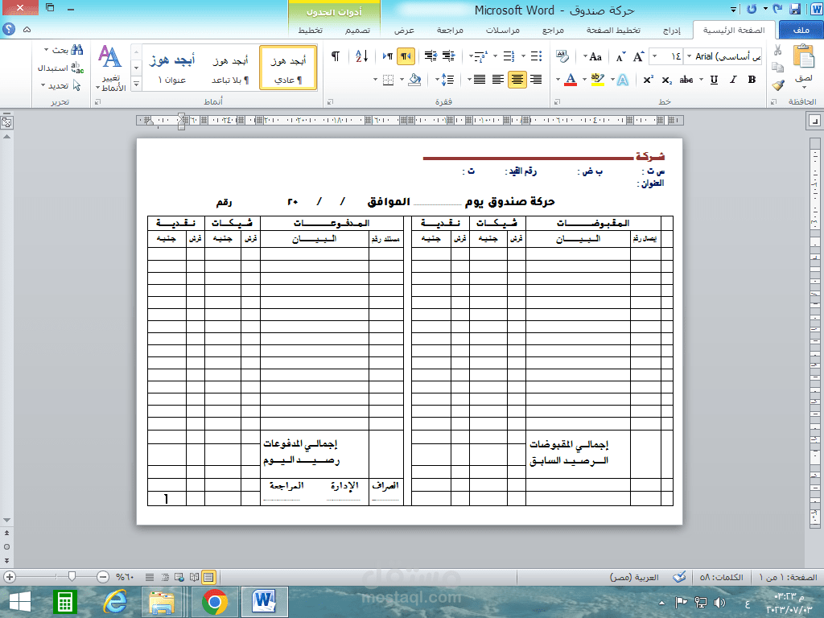Click the Increase Indent icon
Image resolution: width=824 pixels, height=618 pixels.
(431, 56)
